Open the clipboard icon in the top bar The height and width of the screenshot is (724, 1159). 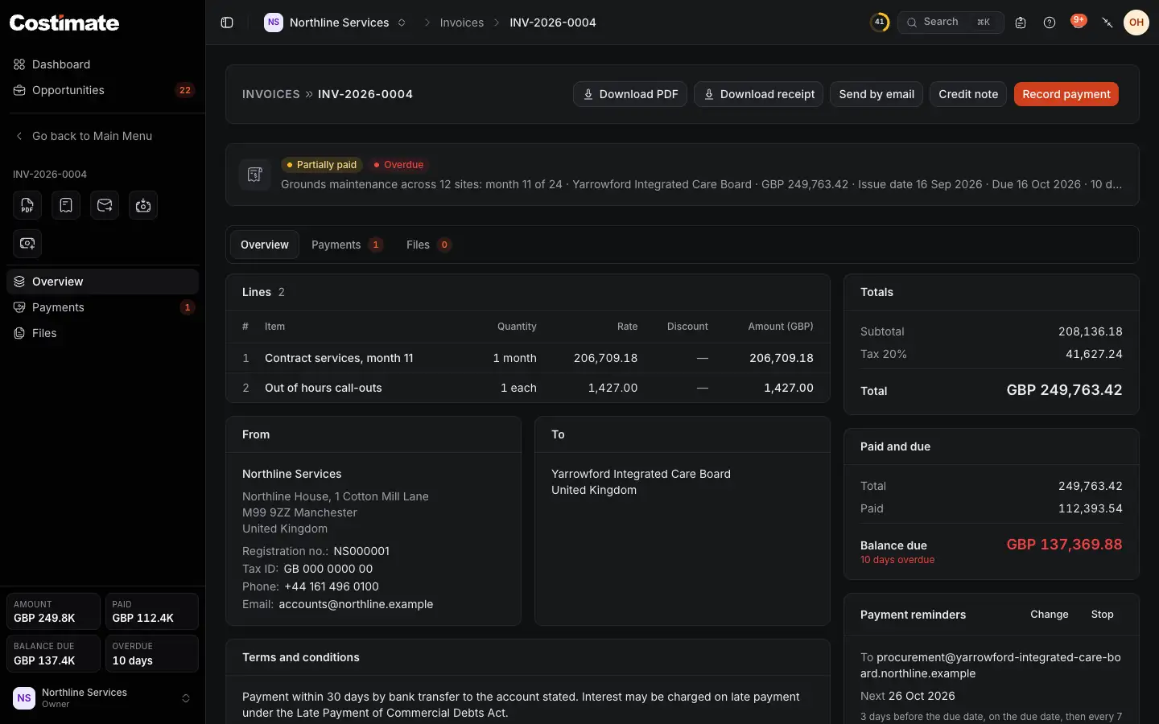tap(1021, 23)
